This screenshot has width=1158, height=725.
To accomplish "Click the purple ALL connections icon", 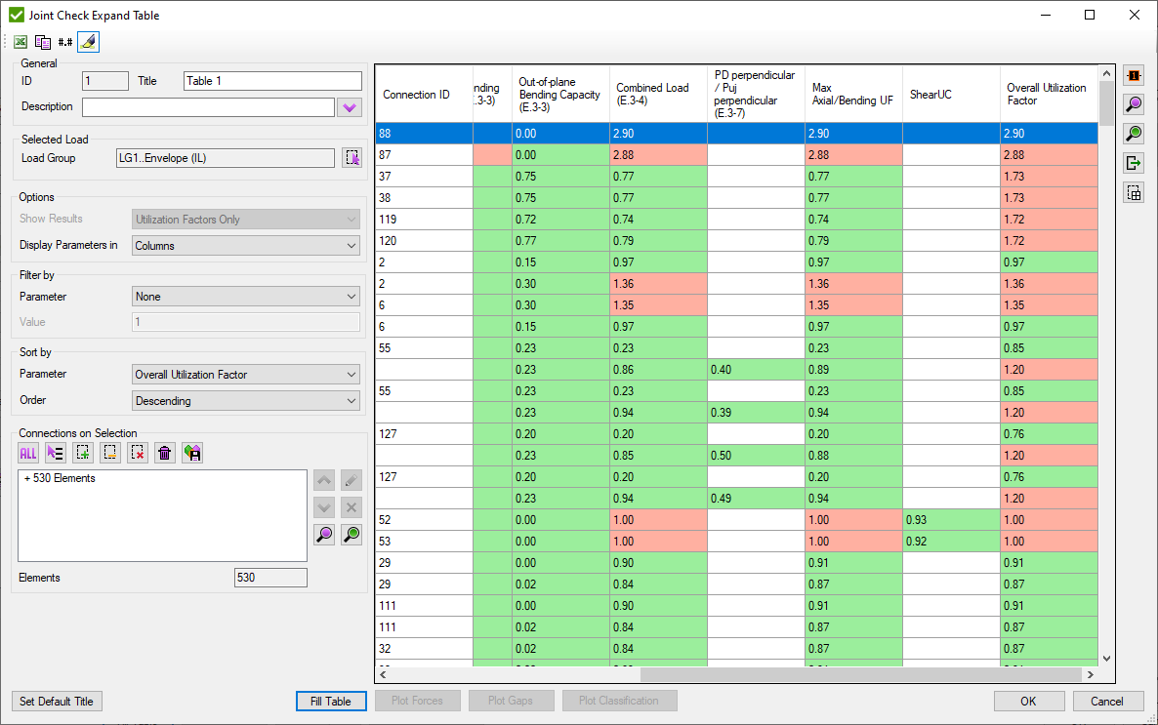I will click(x=28, y=453).
